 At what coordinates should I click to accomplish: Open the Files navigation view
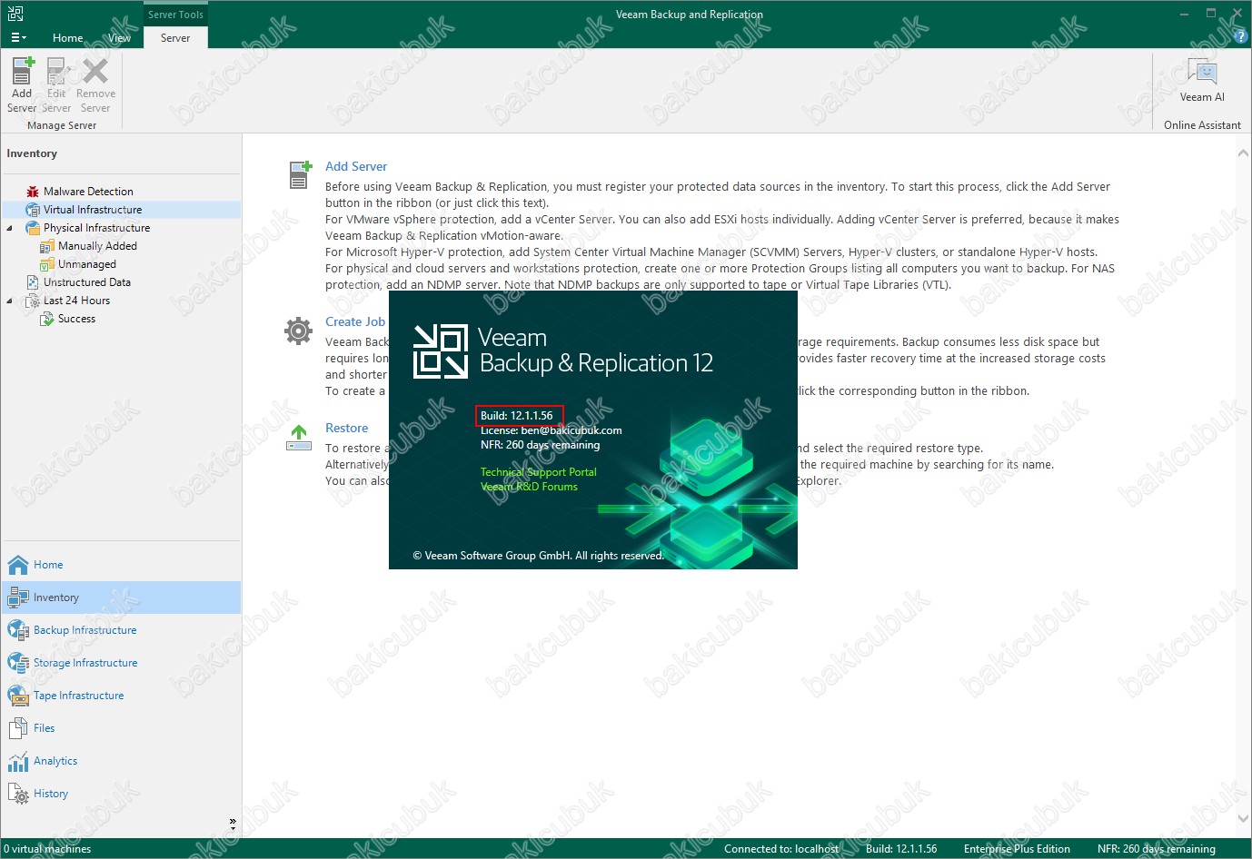coord(121,728)
